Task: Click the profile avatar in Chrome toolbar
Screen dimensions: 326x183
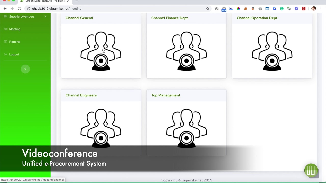Action: click(314, 9)
